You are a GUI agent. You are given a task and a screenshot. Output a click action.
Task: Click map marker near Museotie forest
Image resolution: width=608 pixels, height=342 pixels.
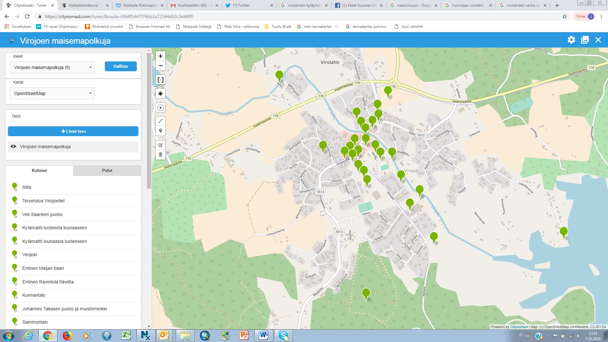click(366, 294)
